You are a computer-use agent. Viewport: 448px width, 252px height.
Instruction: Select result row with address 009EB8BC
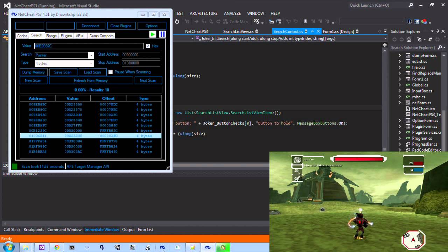click(91, 104)
